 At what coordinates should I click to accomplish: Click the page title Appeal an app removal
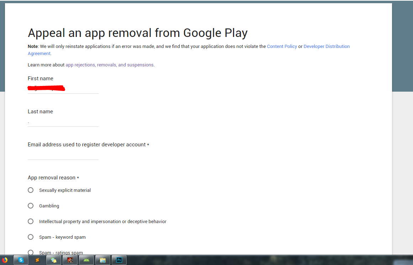(138, 33)
